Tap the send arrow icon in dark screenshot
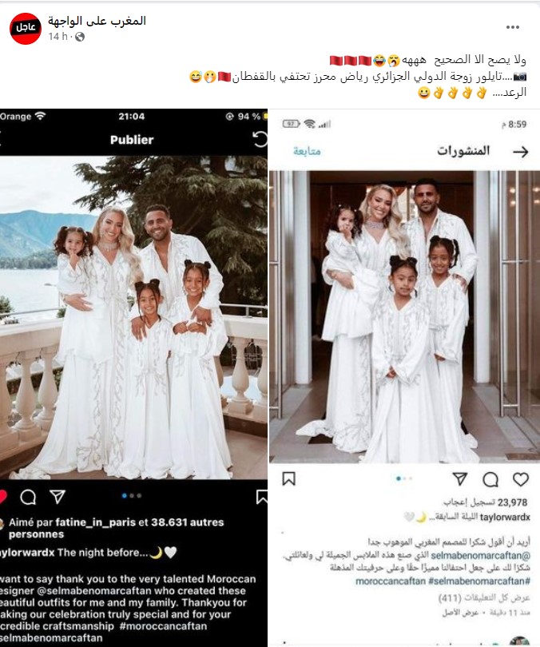 pyautogui.click(x=58, y=496)
